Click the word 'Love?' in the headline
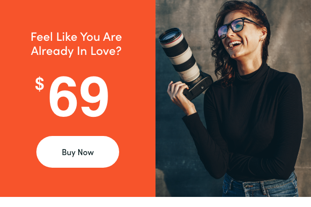311x207 pixels. pyautogui.click(x=106, y=51)
